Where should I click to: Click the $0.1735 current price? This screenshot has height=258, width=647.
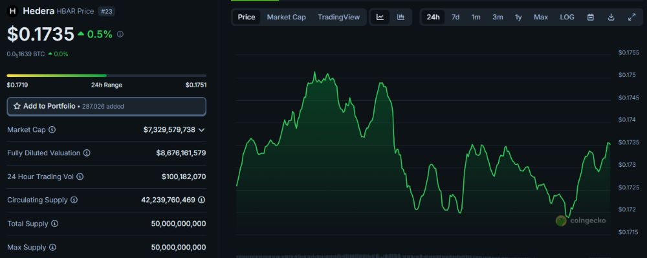click(40, 34)
